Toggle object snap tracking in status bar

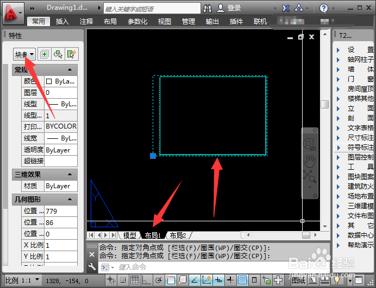(195, 280)
